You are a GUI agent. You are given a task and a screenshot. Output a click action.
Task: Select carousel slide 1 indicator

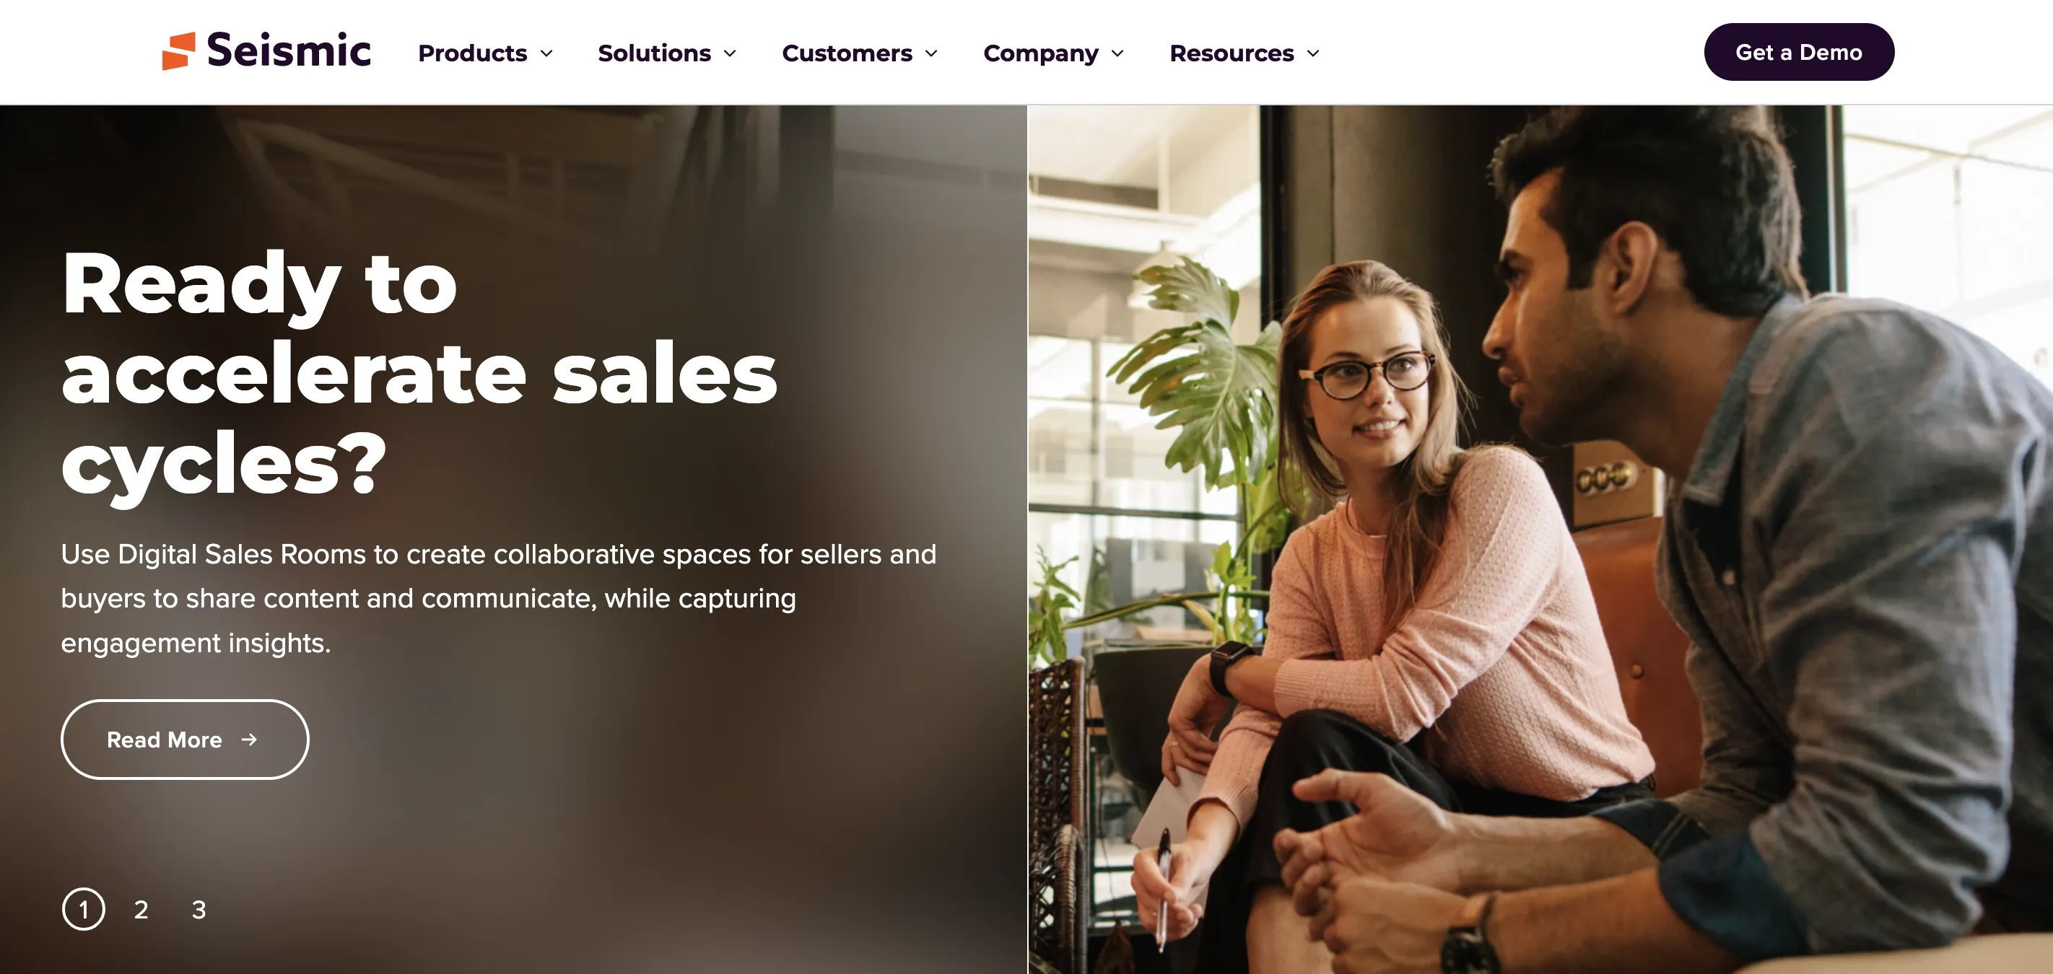tap(84, 910)
